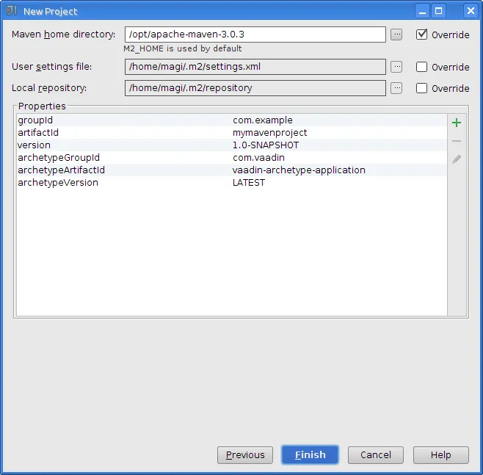483x475 pixels.
Task: Enable Override for Local repository
Action: coord(421,88)
